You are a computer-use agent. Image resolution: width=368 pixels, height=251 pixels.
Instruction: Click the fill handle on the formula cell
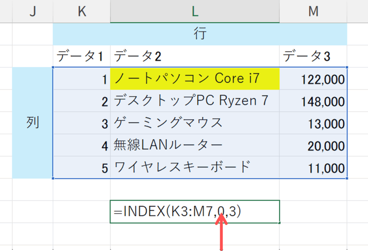(x=279, y=223)
